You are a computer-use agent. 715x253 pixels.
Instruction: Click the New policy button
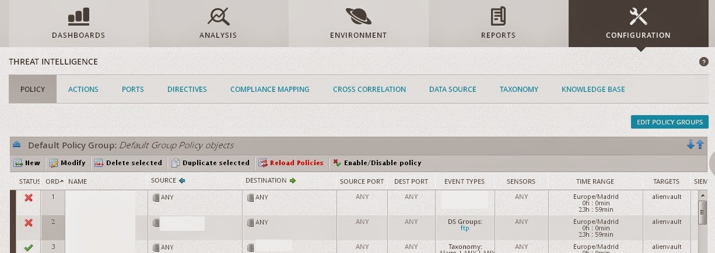27,163
